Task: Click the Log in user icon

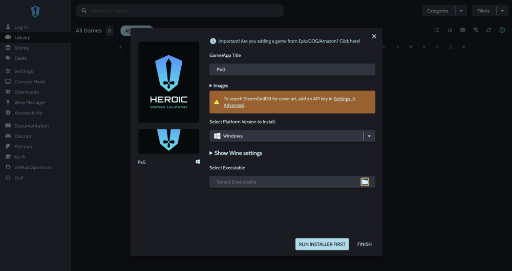Action: click(x=8, y=27)
